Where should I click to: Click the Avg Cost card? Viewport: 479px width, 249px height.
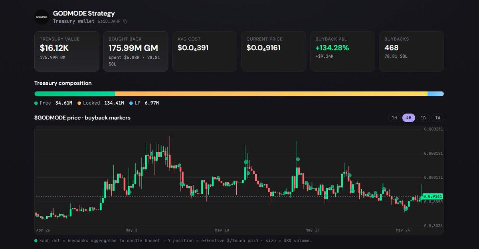pyautogui.click(x=204, y=52)
